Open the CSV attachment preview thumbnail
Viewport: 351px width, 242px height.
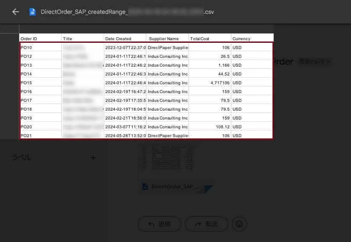tap(168, 158)
